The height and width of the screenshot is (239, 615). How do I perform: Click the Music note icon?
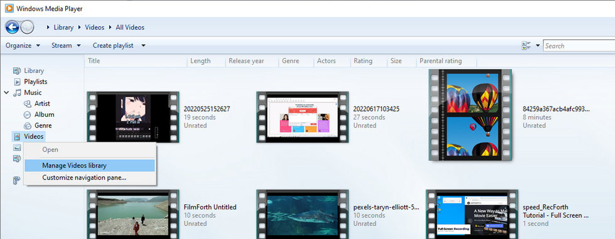(17, 92)
